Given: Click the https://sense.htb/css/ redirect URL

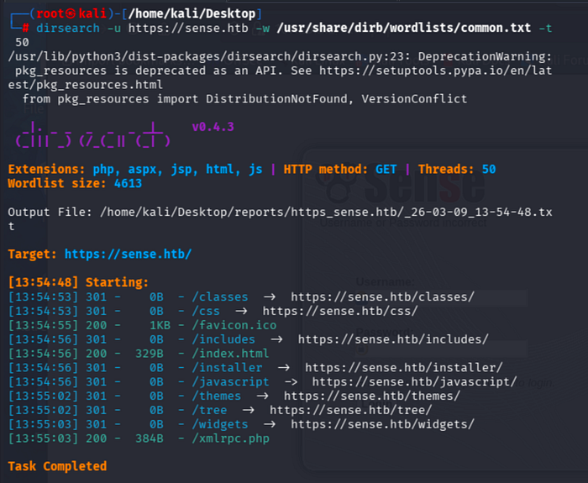Looking at the screenshot, I should [340, 312].
